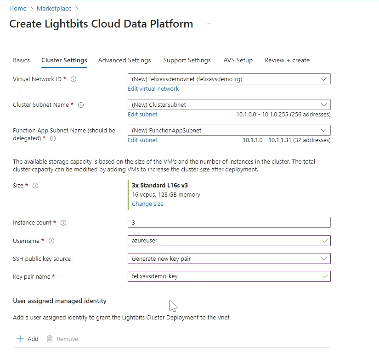Click the Username input field

click(x=229, y=241)
